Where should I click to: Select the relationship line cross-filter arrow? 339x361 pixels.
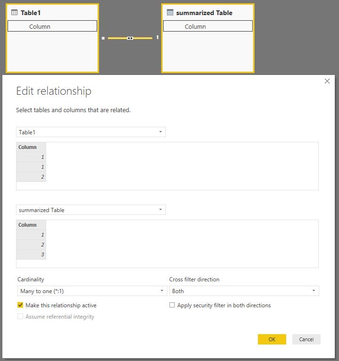(x=130, y=38)
